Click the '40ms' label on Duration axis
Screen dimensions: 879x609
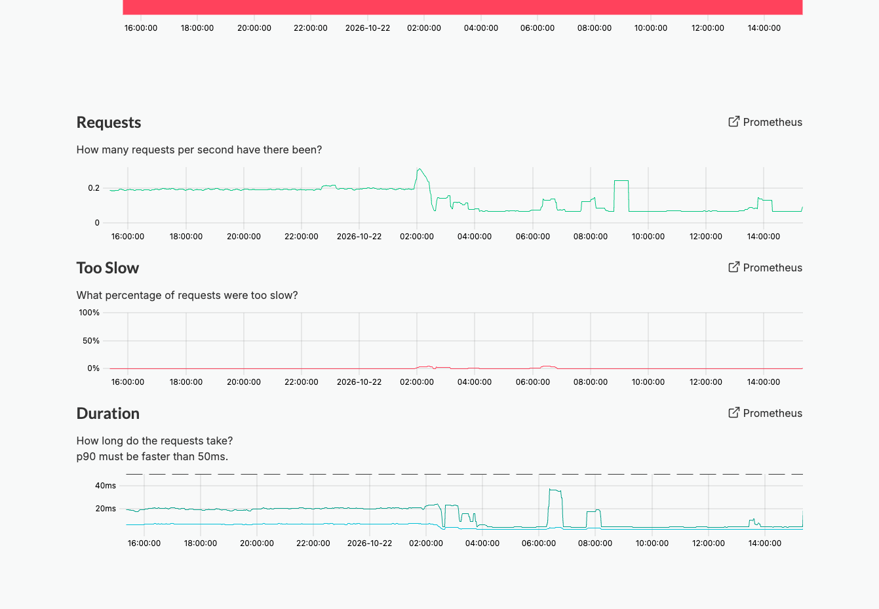tap(106, 486)
